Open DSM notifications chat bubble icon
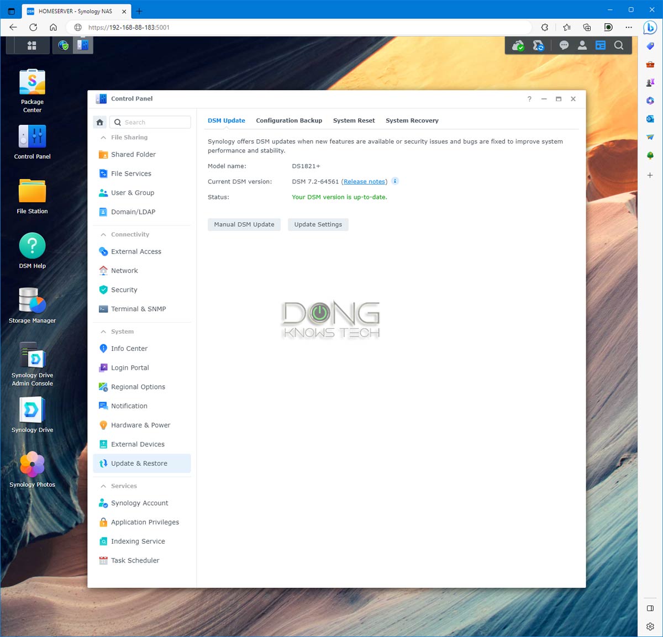 point(564,46)
